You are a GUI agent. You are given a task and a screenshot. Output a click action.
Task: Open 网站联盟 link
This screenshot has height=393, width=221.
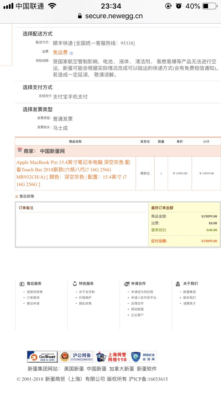(x=137, y=309)
